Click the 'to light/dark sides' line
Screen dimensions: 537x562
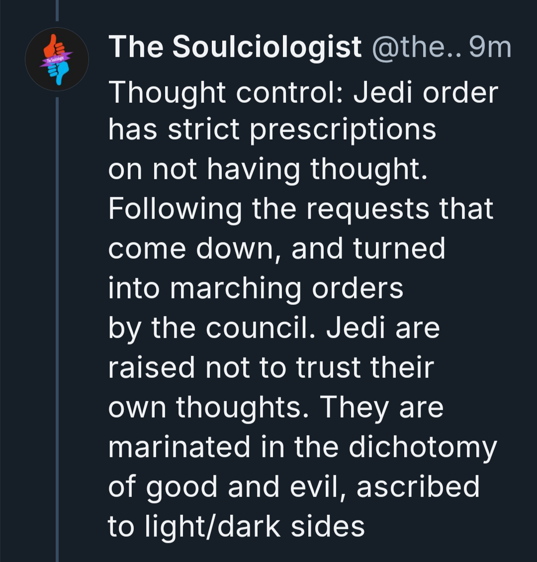[237, 527]
